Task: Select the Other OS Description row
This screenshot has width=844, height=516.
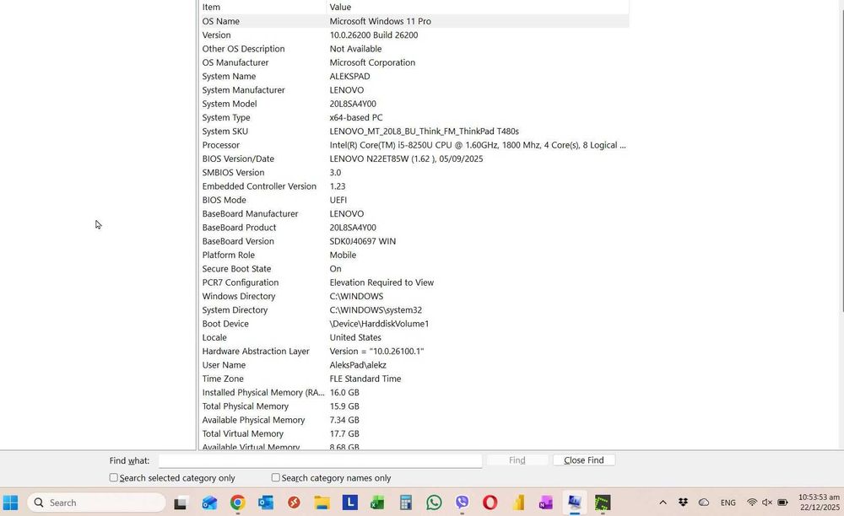Action: click(x=414, y=48)
